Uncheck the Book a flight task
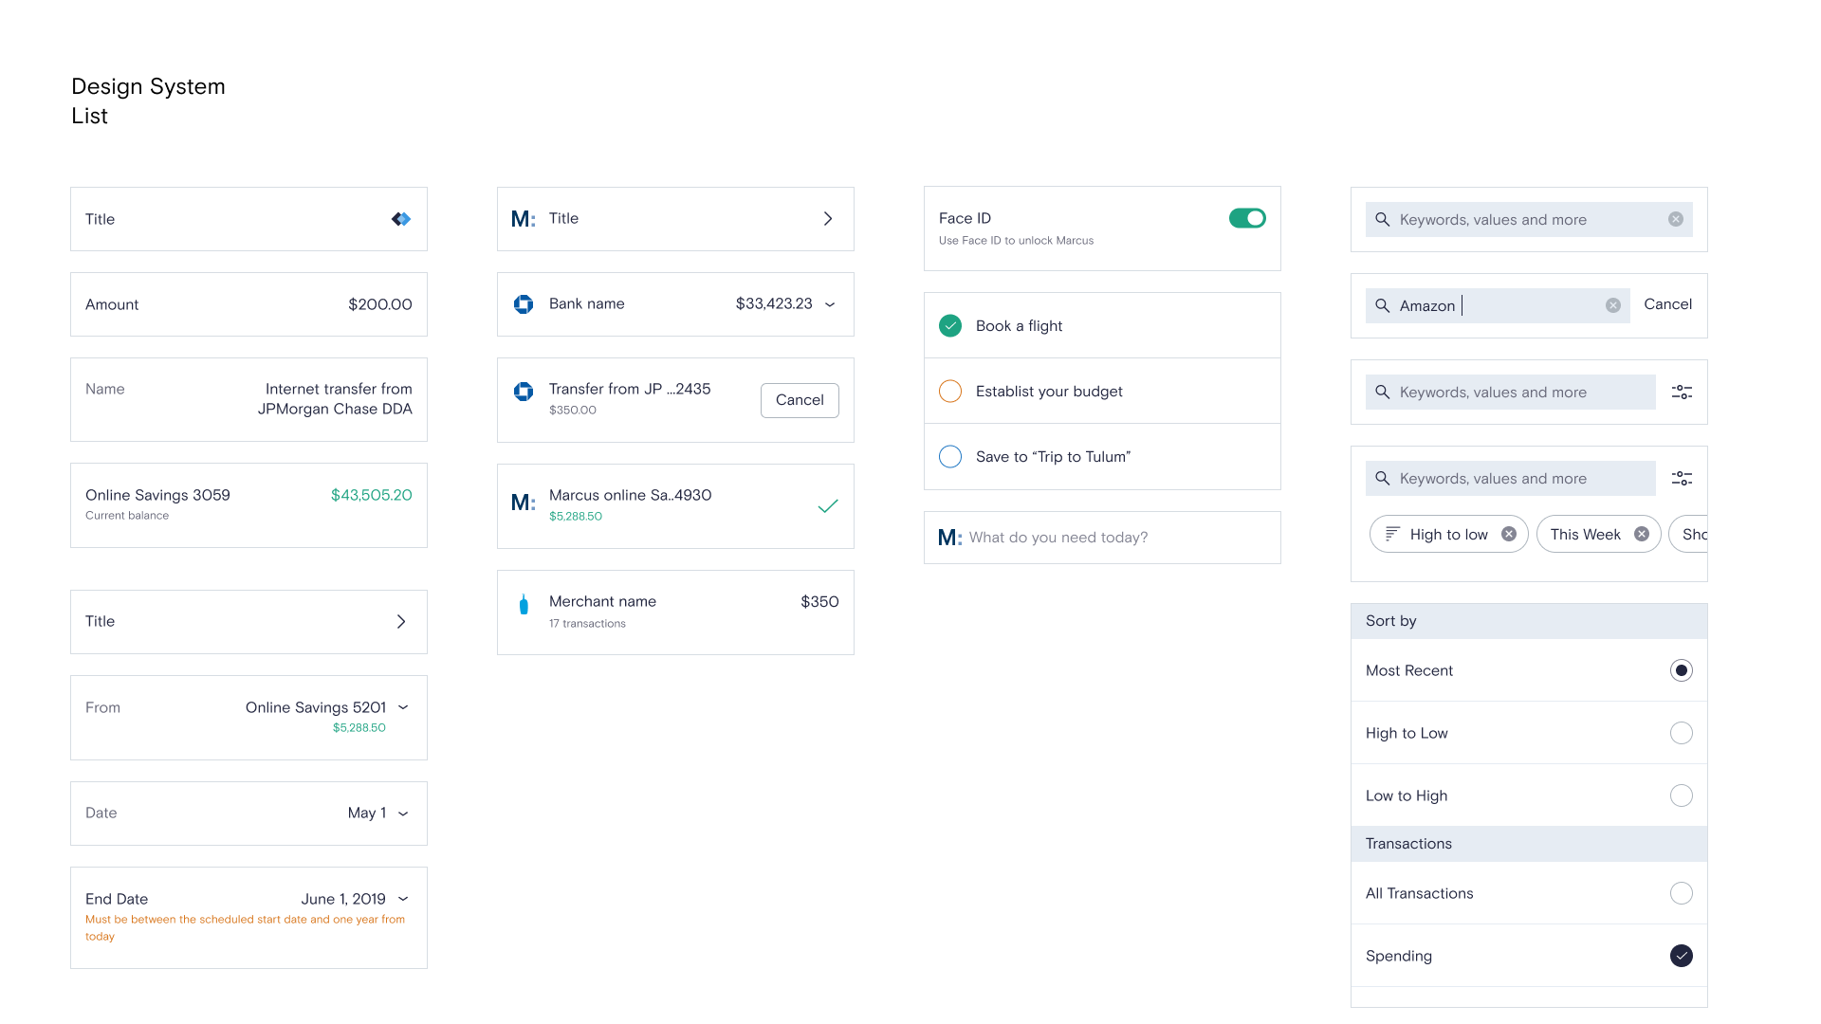 [x=950, y=325]
